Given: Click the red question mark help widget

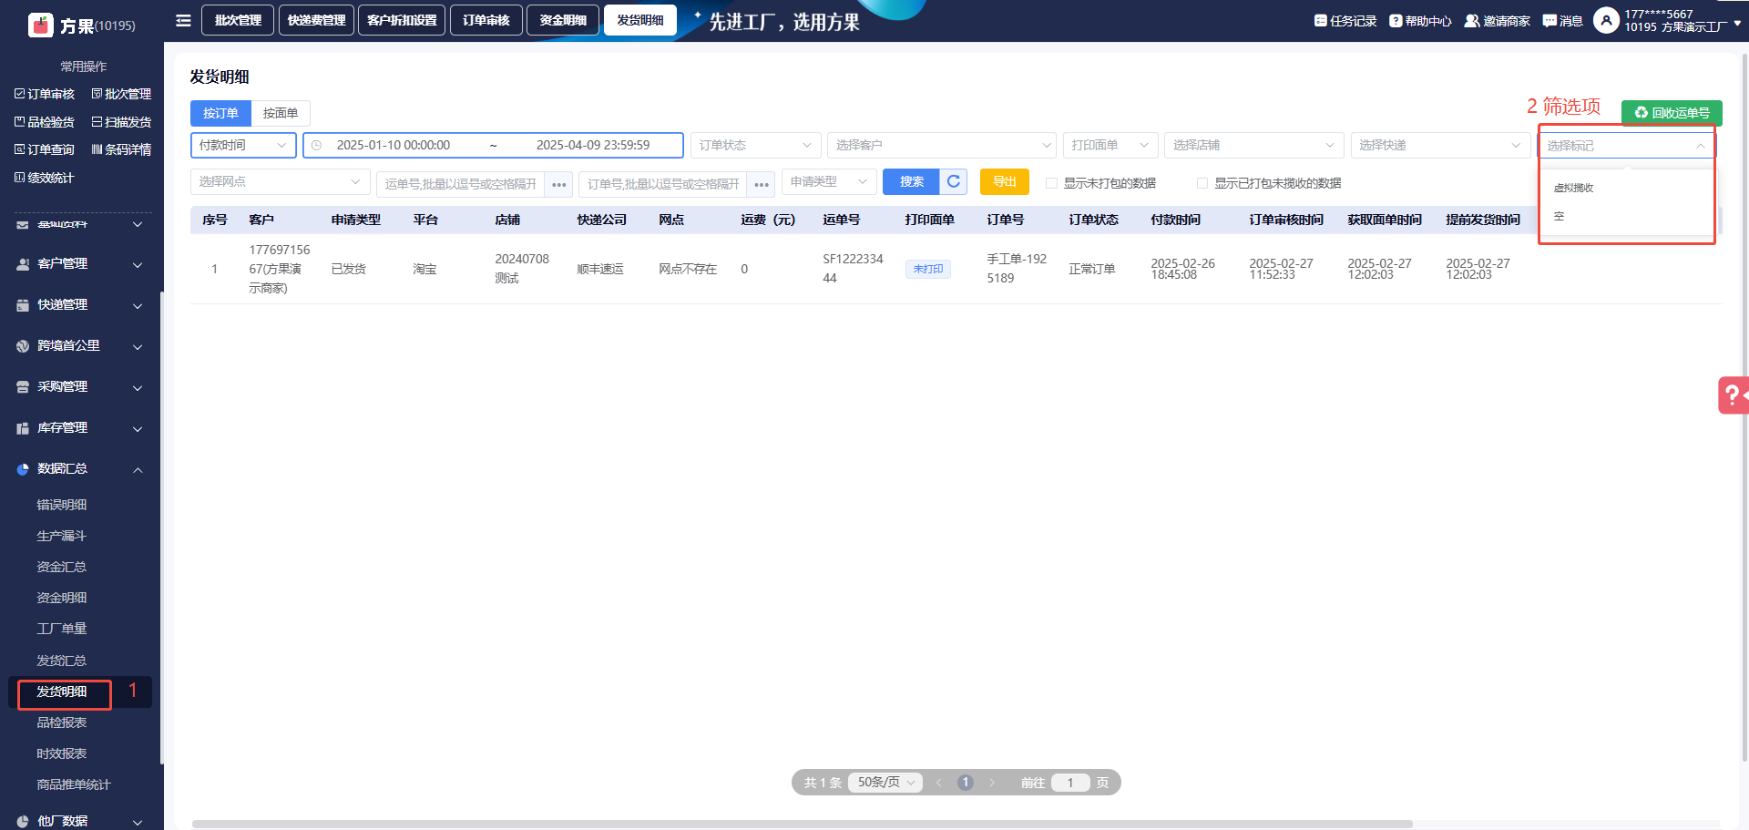Looking at the screenshot, I should [x=1733, y=395].
